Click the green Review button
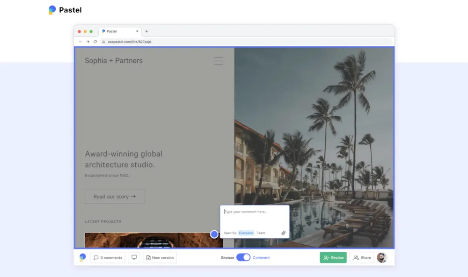Screen dimensions: 468x277 click(x=333, y=257)
